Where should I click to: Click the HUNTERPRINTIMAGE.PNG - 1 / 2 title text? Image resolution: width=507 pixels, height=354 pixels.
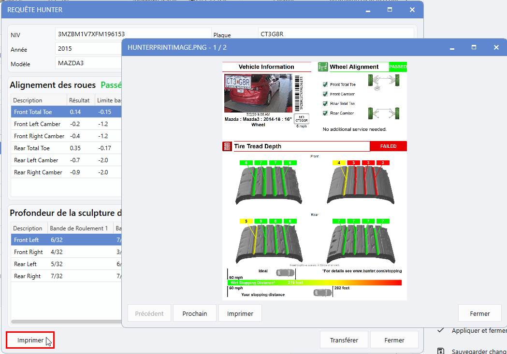pos(177,47)
